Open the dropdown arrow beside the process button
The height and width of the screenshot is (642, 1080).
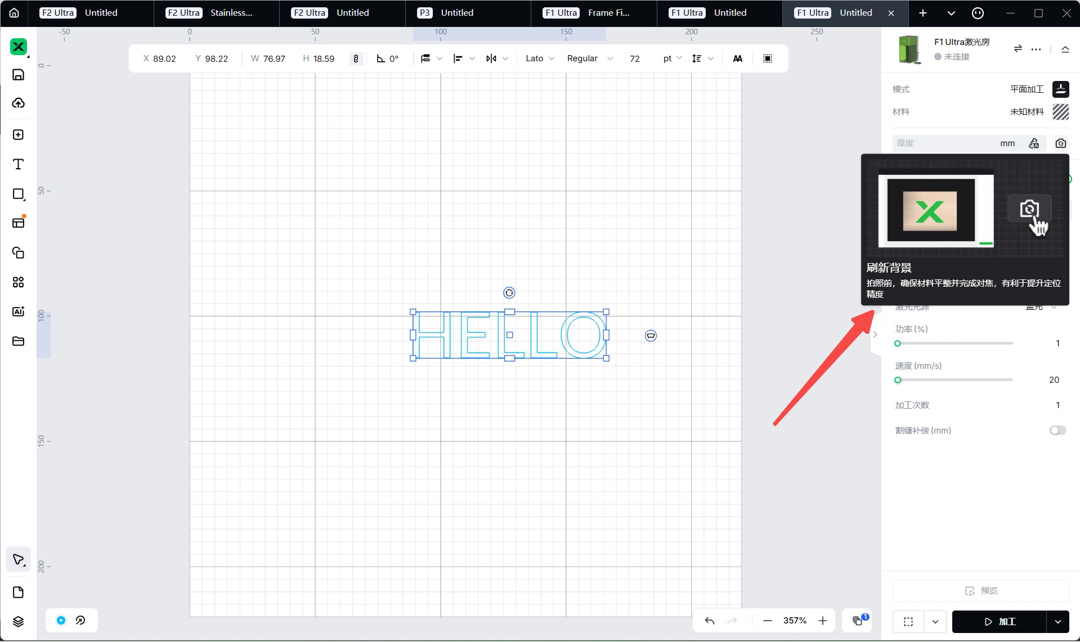click(1057, 622)
